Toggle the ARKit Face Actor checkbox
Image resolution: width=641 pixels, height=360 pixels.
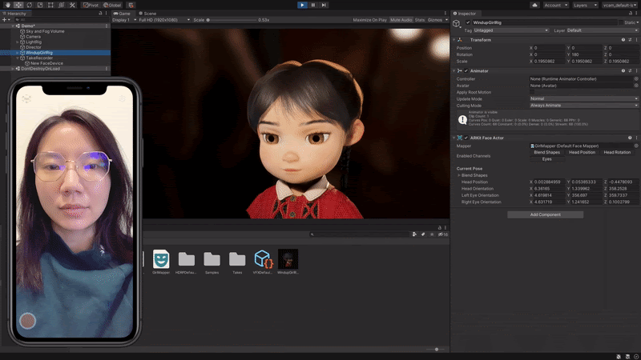pyautogui.click(x=466, y=138)
